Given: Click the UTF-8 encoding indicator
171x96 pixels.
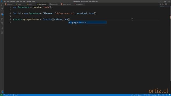Looking at the screenshot, I should pos(145,95).
